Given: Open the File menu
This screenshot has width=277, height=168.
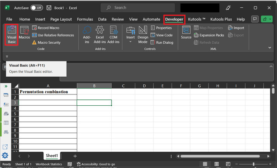Looking at the screenshot, I should point(9,19).
